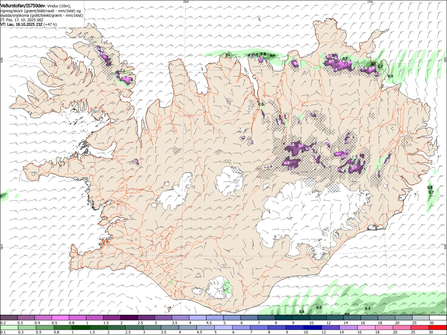The height and width of the screenshot is (335, 447).
Task: Select the crimson 25 rain swatch
Action: tap(420, 328)
